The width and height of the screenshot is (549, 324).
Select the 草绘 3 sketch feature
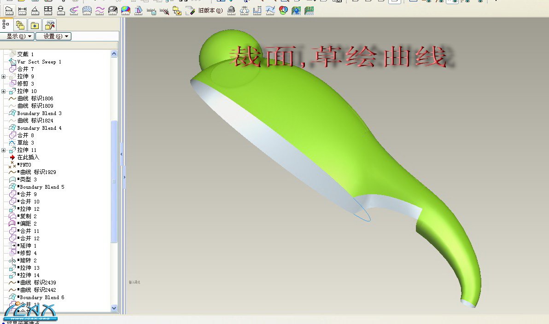click(x=25, y=143)
